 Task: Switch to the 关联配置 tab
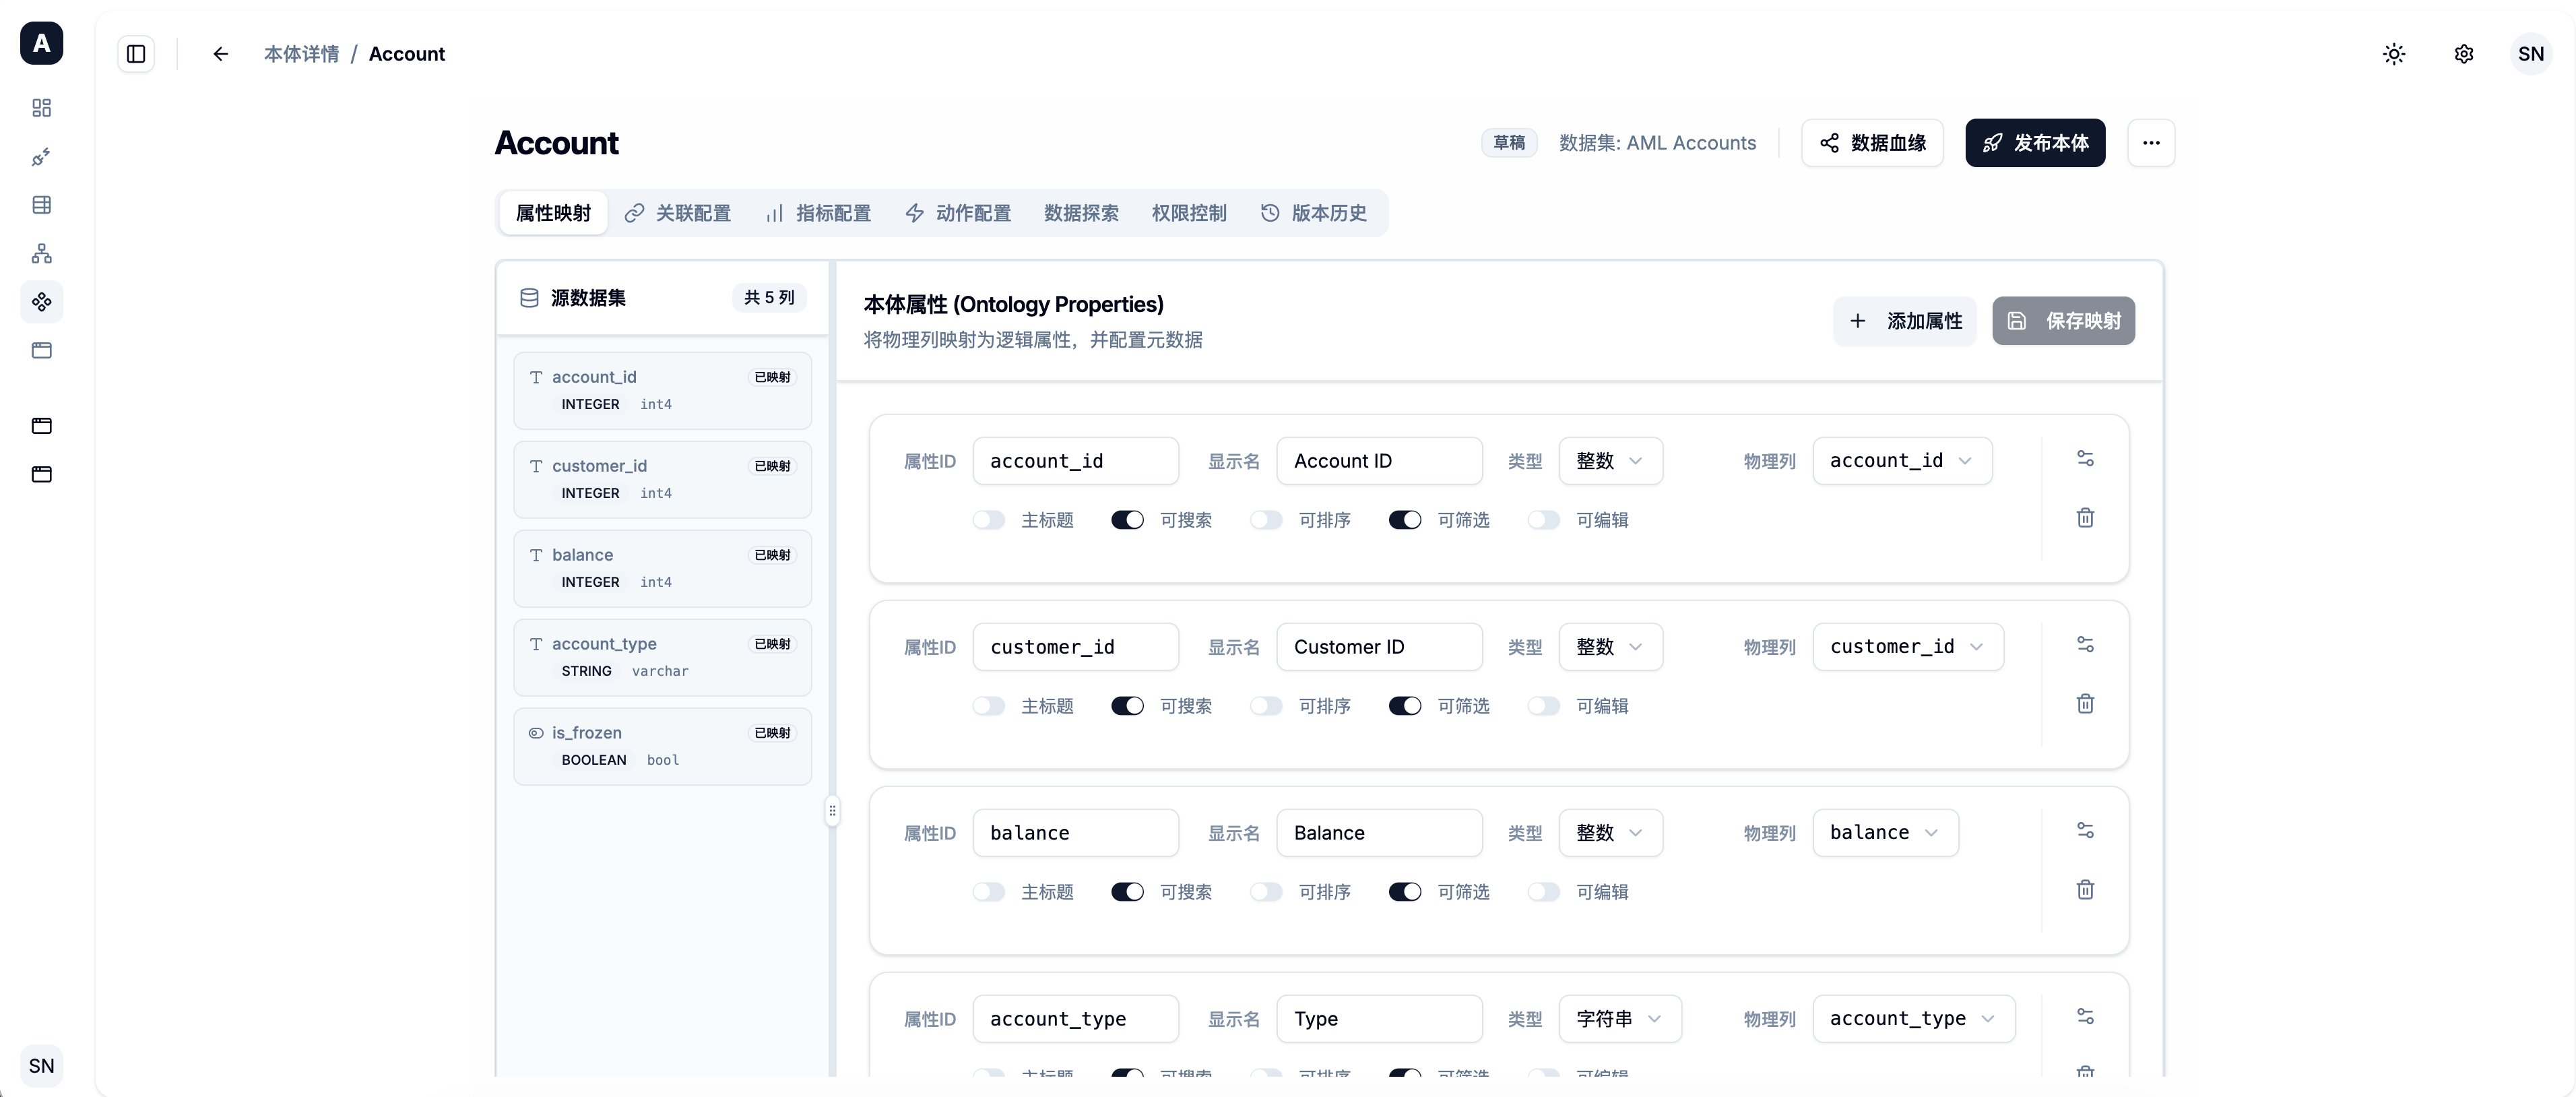tap(678, 213)
